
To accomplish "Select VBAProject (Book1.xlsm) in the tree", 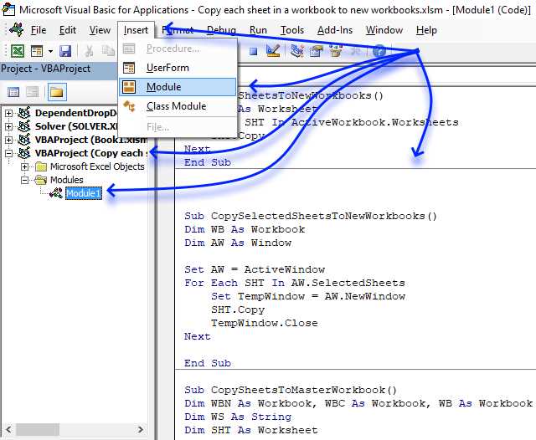I will pos(91,140).
